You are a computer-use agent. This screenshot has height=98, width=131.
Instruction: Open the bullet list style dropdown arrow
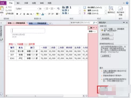[49, 8]
